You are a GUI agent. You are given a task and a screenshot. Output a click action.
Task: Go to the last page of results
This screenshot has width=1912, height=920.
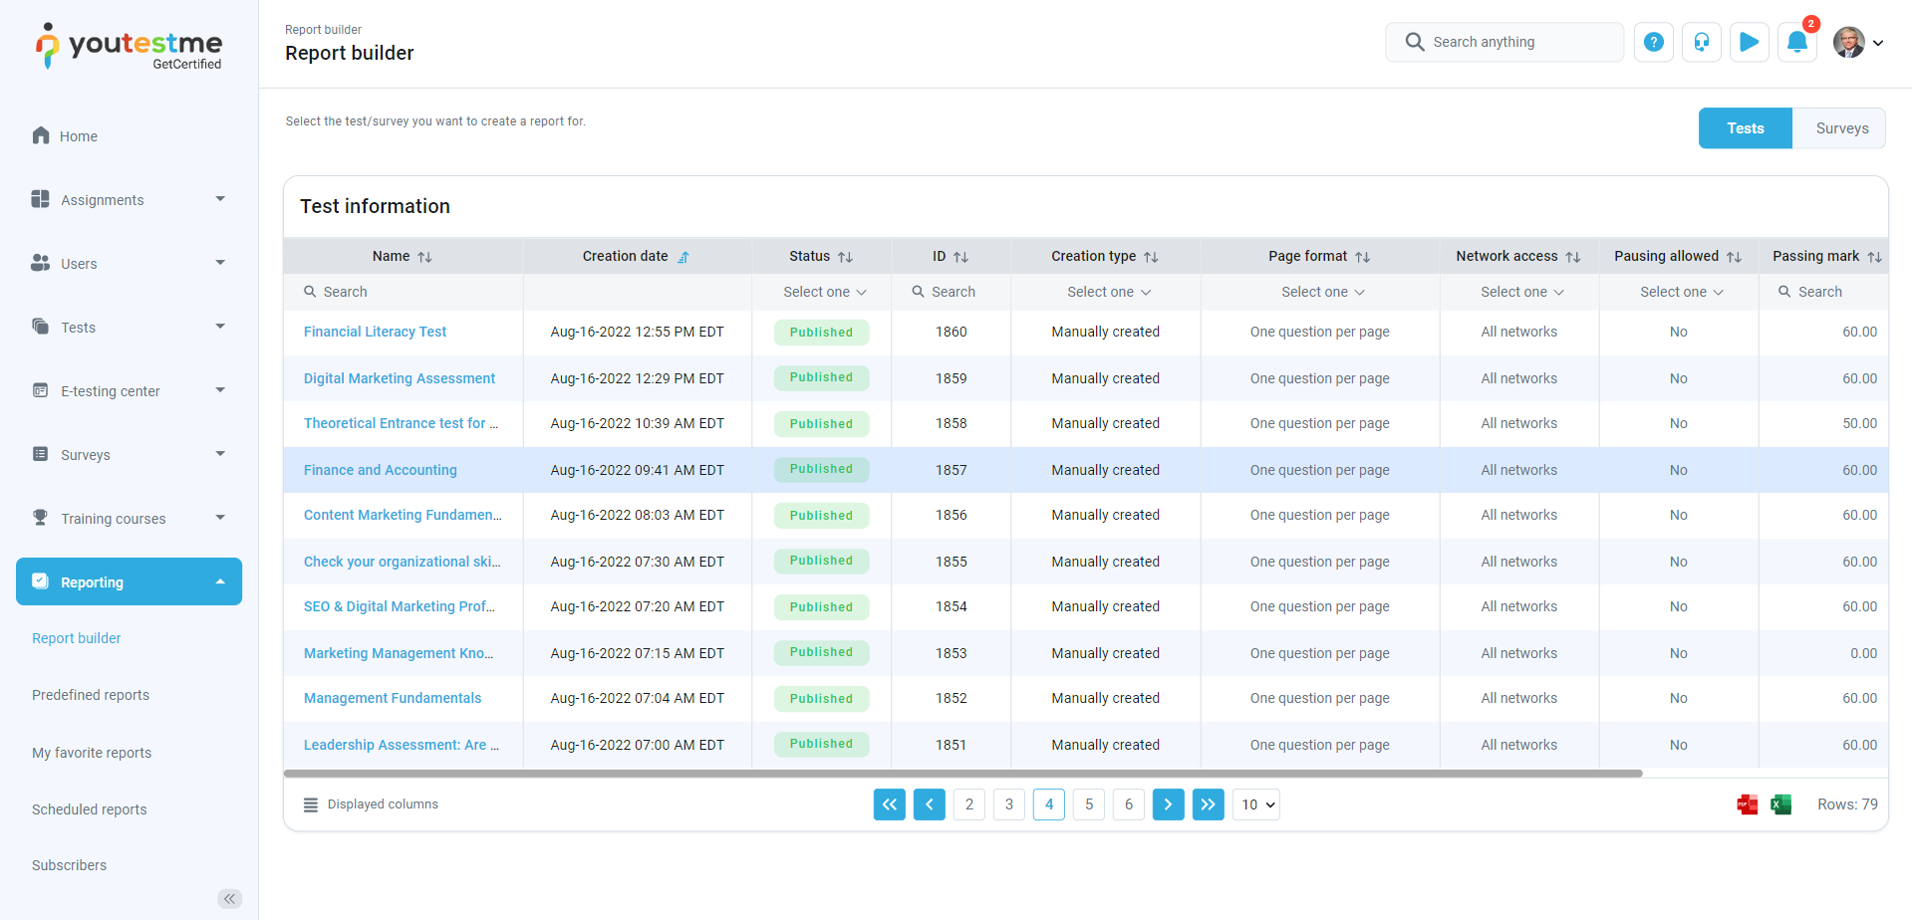coord(1208,805)
